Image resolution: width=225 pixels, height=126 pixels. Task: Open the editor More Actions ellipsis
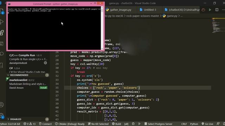point(223,10)
